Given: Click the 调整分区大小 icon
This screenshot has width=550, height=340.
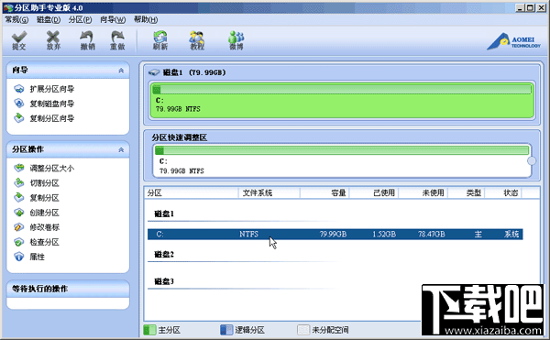Looking at the screenshot, I should [19, 169].
